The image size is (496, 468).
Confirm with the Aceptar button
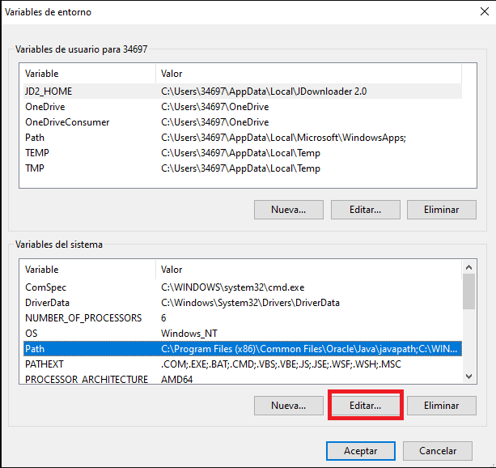pos(361,451)
